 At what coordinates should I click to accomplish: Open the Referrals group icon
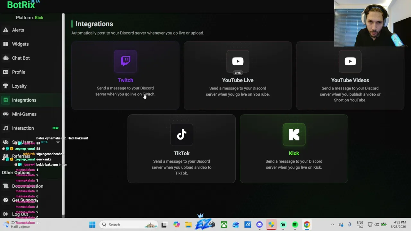tap(5, 156)
